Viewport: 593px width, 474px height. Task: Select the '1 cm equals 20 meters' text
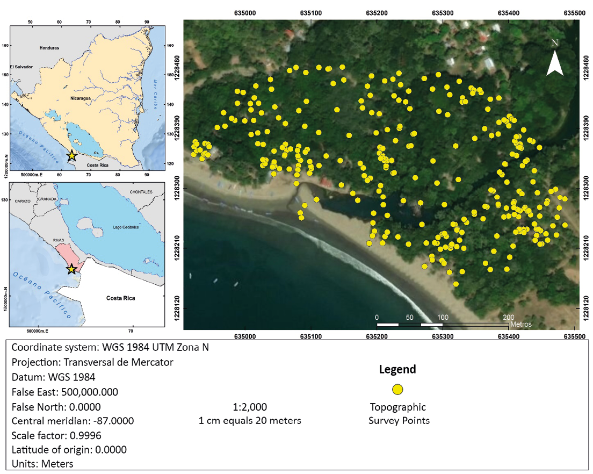(x=250, y=421)
